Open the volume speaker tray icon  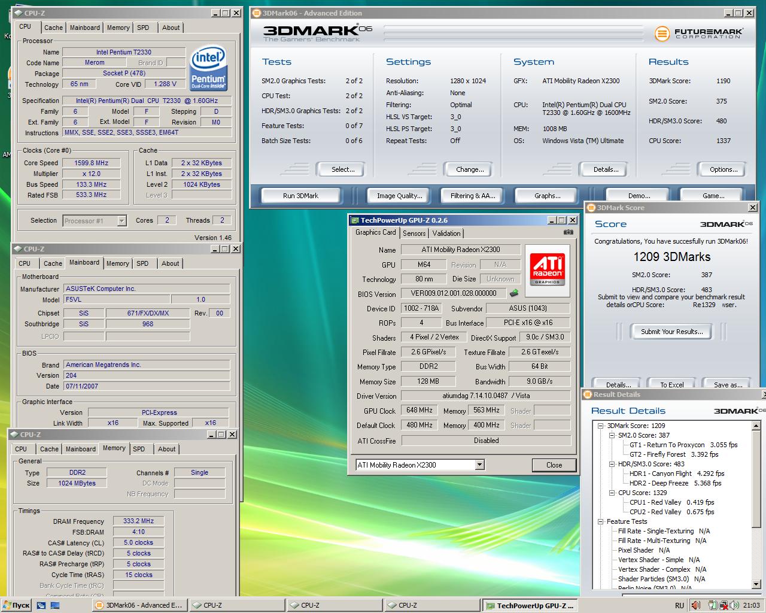click(x=735, y=605)
